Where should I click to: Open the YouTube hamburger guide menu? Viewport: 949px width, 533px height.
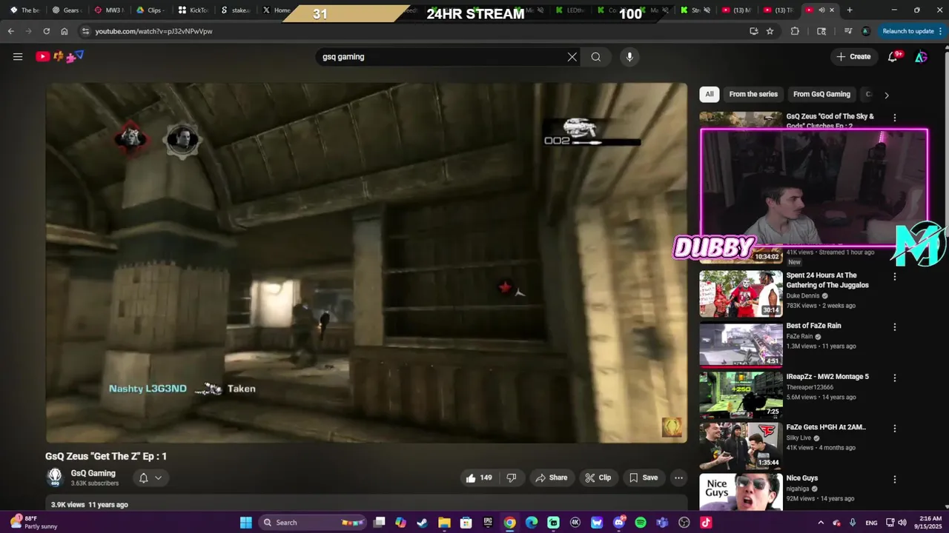pos(18,56)
